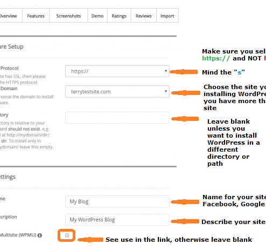Click the Protocol field label
The height and width of the screenshot is (251, 266).
click(x=9, y=69)
